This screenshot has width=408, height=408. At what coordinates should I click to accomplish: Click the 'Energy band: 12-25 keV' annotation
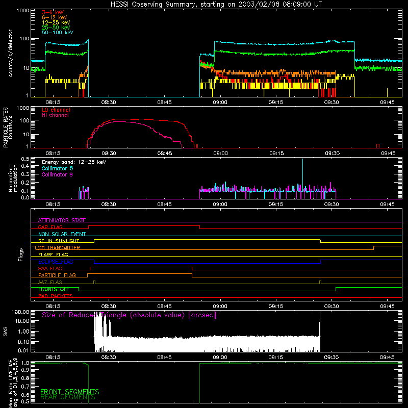tap(74, 162)
